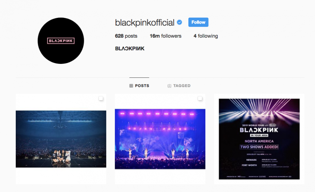Screen dimensions: 315x192
Task: Open the 16m followers list
Action: 166,36
